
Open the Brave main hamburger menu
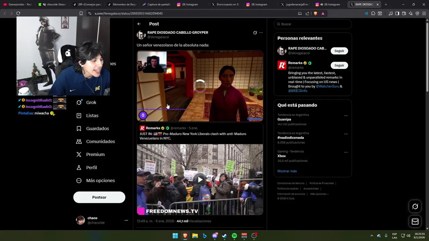pyautogui.click(x=424, y=13)
